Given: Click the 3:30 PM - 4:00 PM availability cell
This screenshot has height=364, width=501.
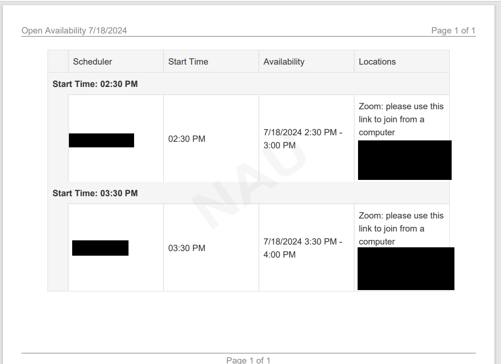Looking at the screenshot, I should 303,248.
